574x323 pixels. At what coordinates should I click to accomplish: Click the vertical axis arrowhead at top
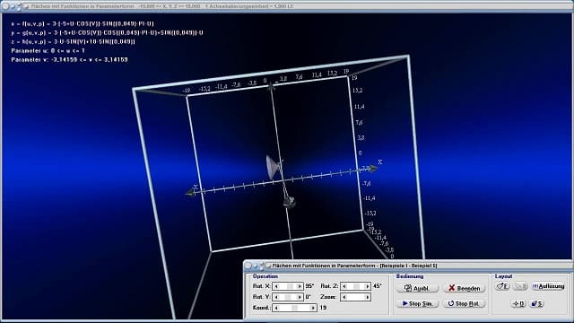tap(271, 86)
